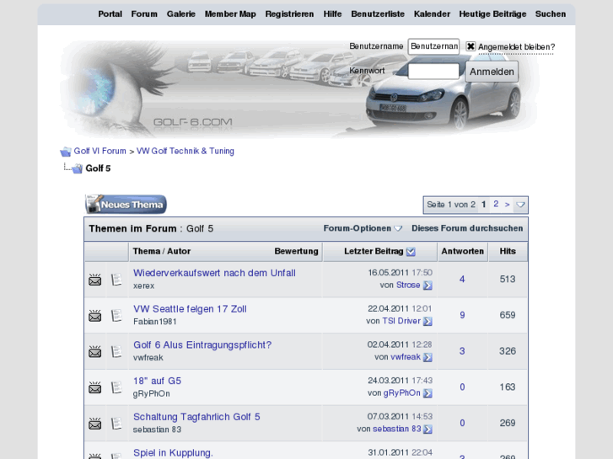Click the sort order icon beside Letzter Beitrag

(x=411, y=252)
